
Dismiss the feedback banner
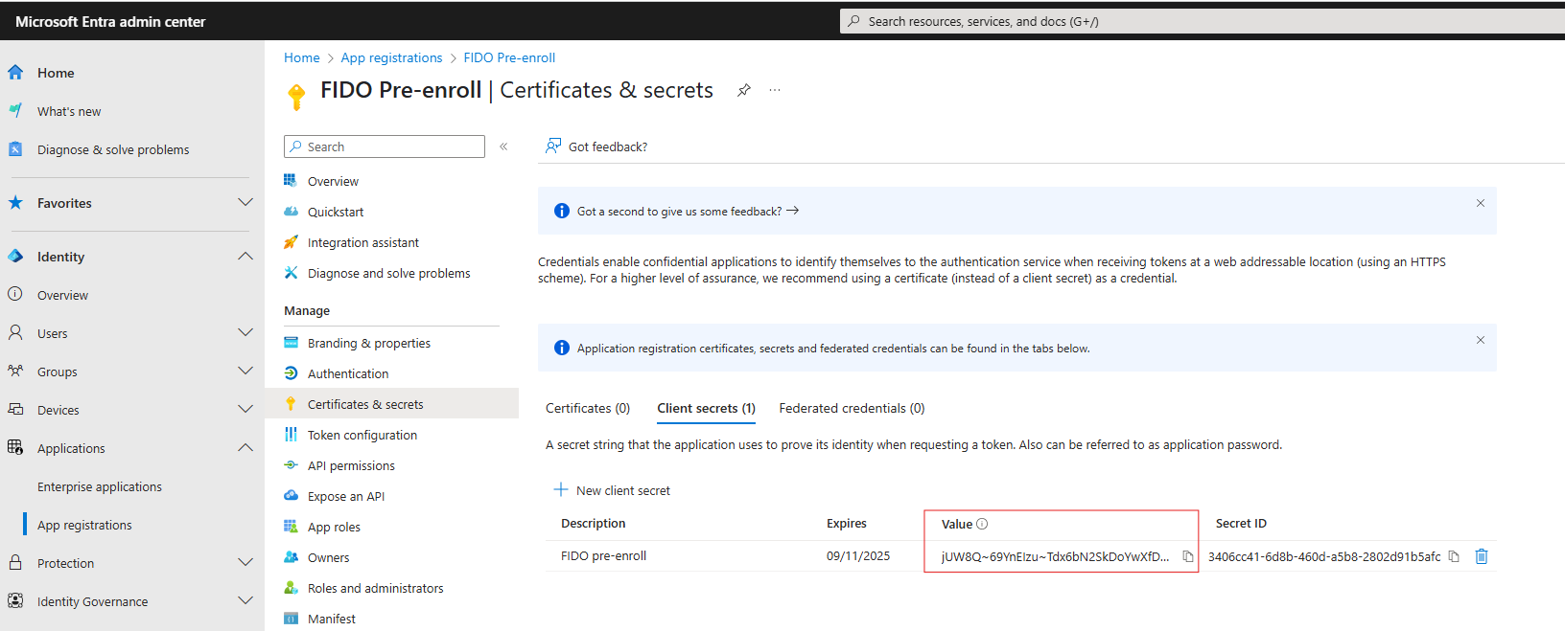[1481, 203]
